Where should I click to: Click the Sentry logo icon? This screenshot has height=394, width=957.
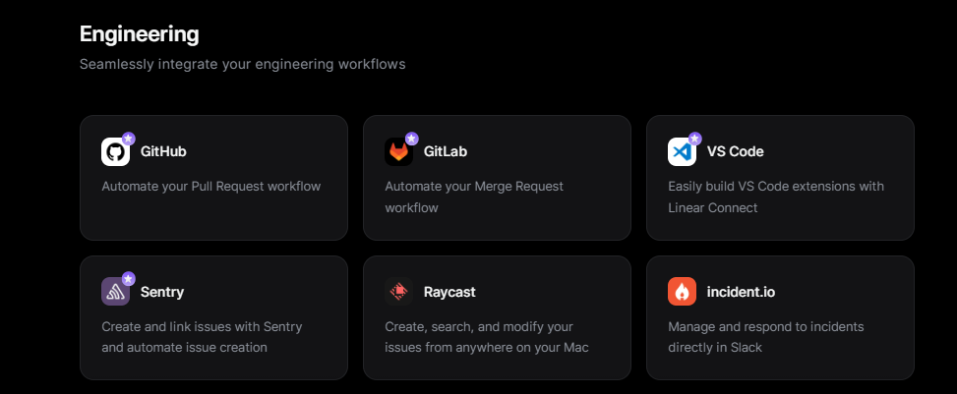point(115,292)
